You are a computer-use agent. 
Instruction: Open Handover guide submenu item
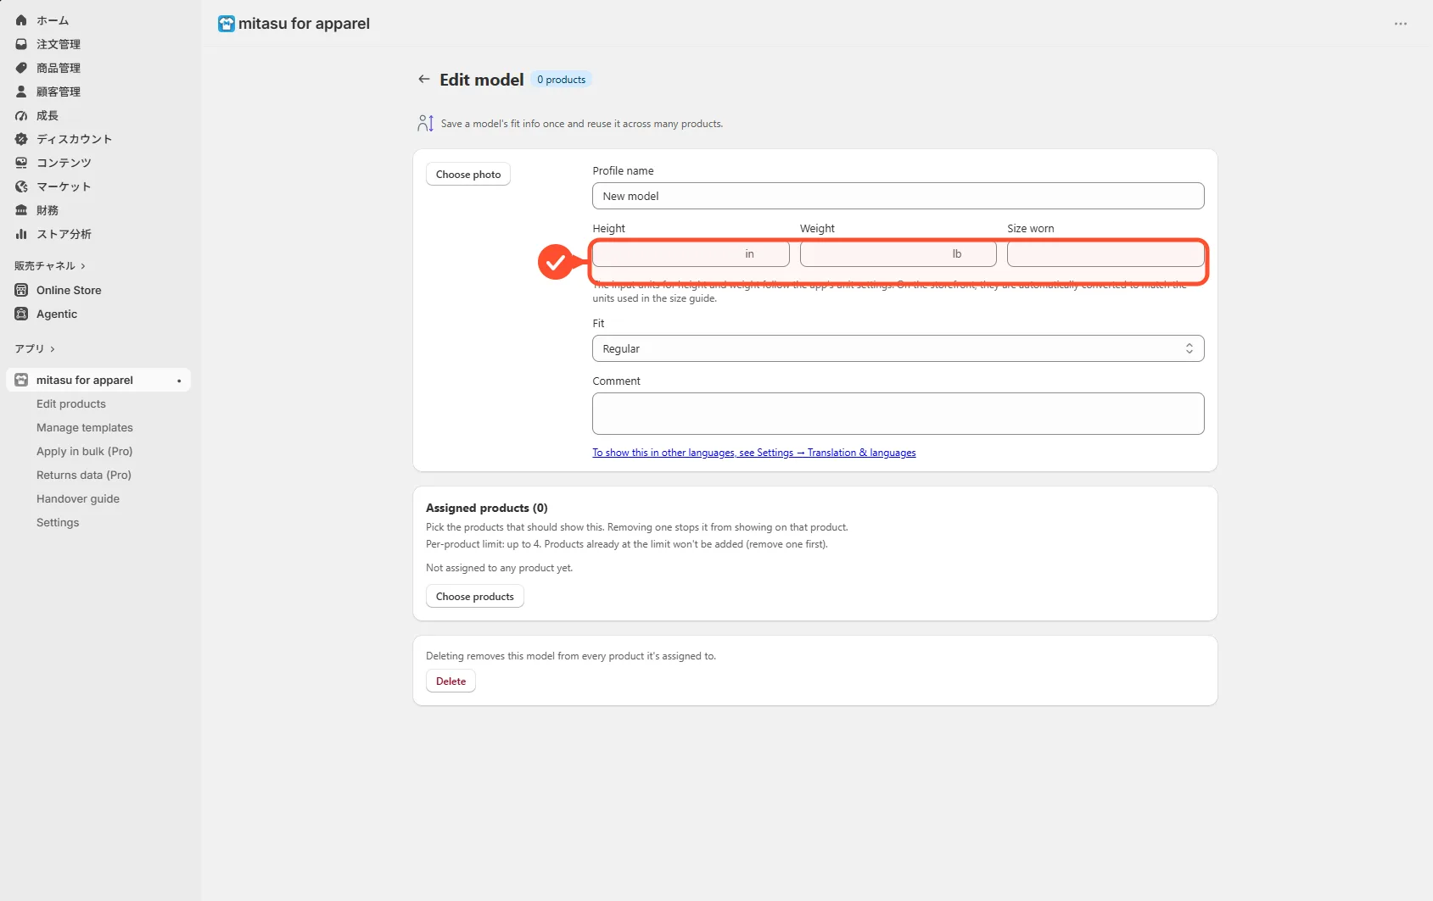[x=78, y=498]
